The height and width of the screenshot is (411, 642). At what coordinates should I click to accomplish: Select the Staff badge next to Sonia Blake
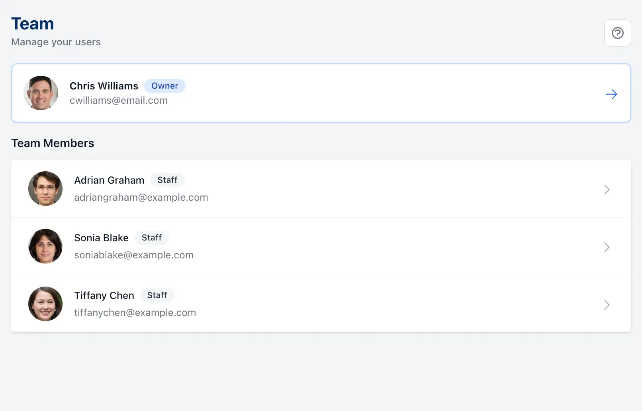coord(152,237)
